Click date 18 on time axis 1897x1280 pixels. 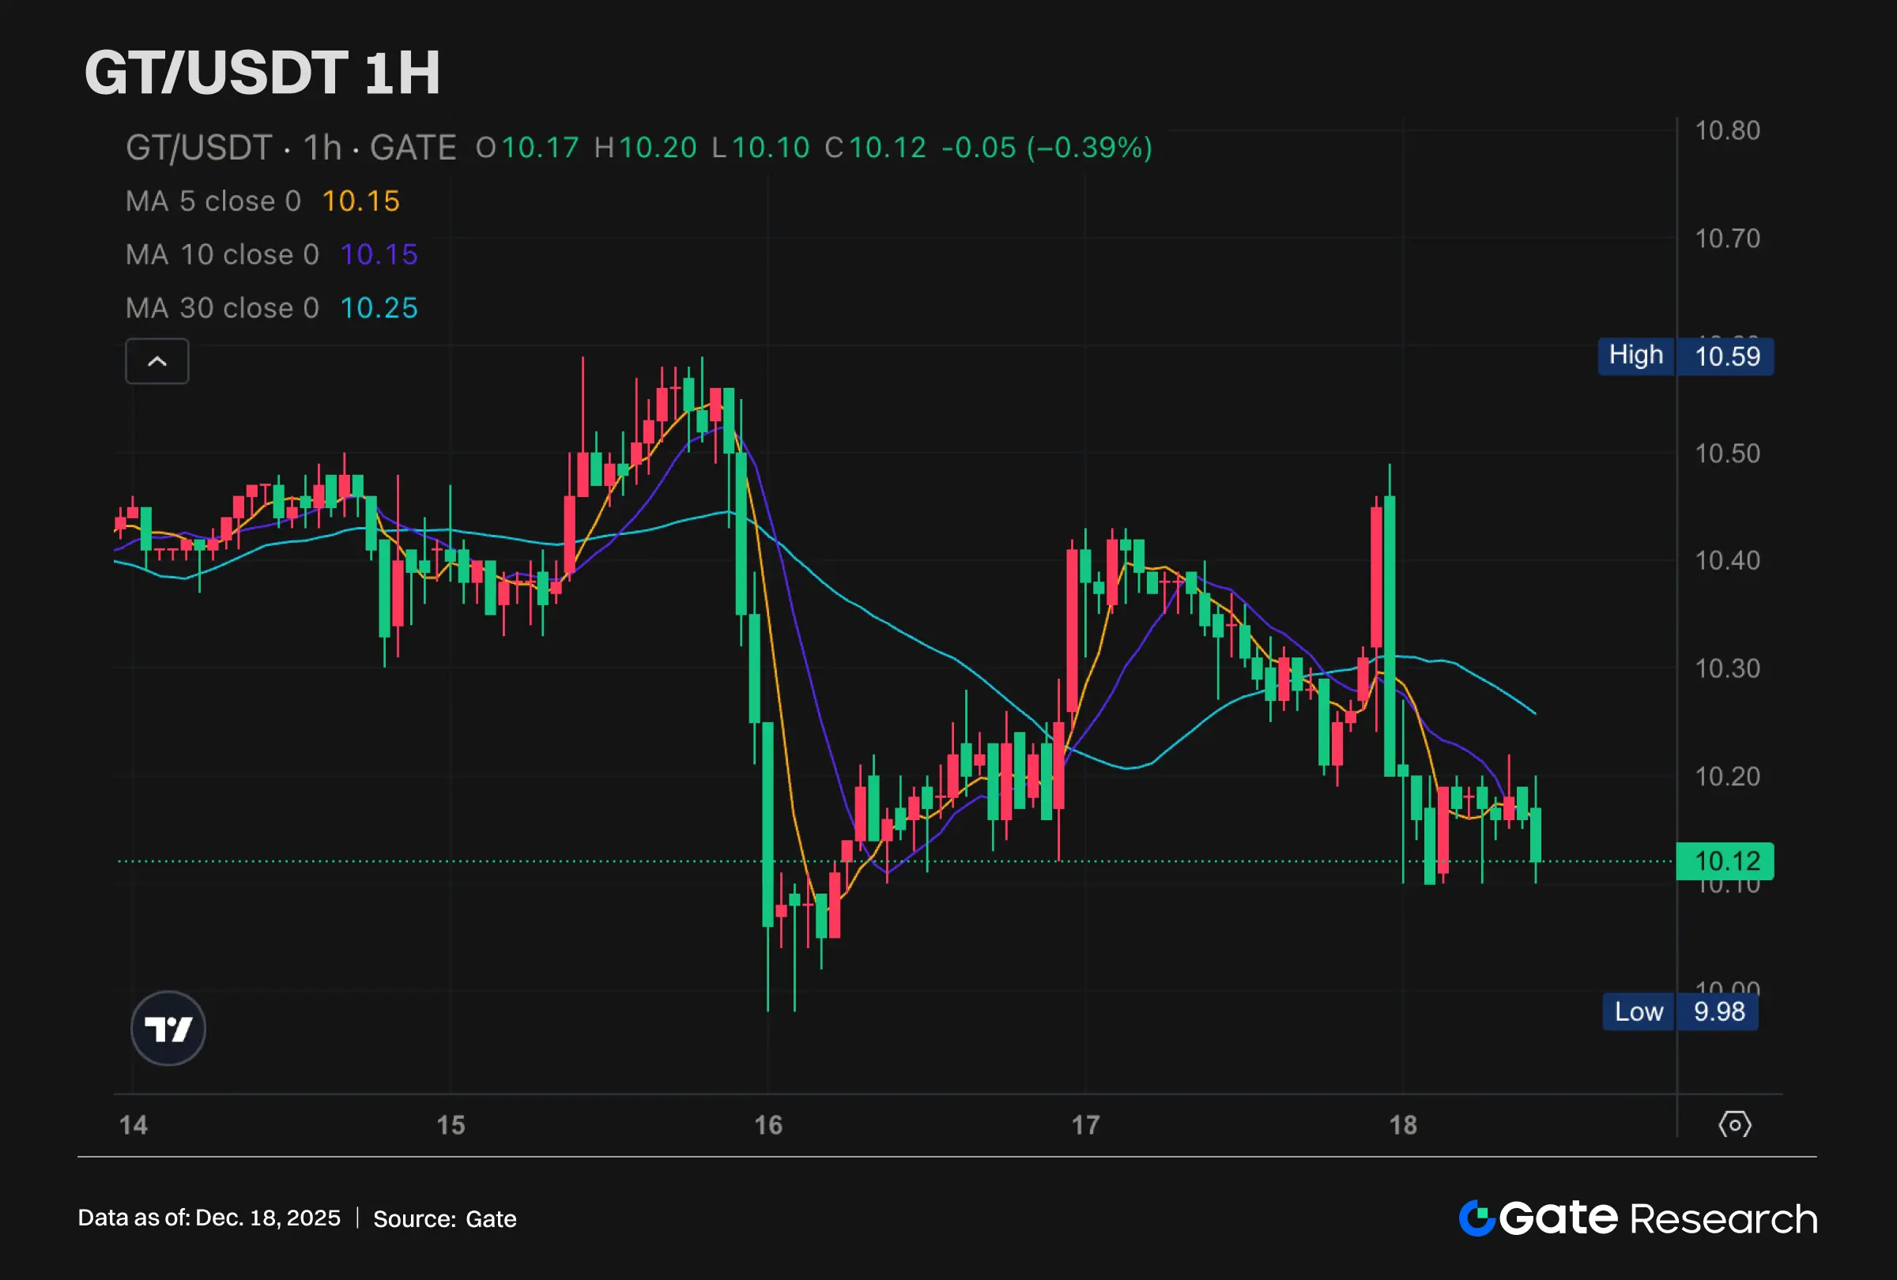tap(1403, 1125)
